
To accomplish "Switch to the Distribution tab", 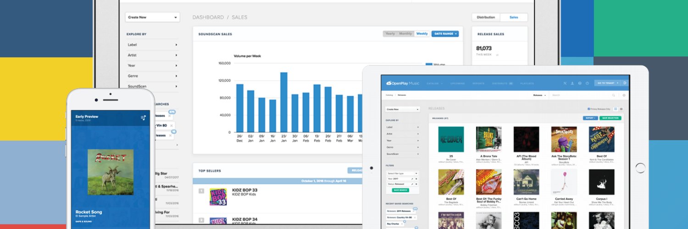I will 486,17.
